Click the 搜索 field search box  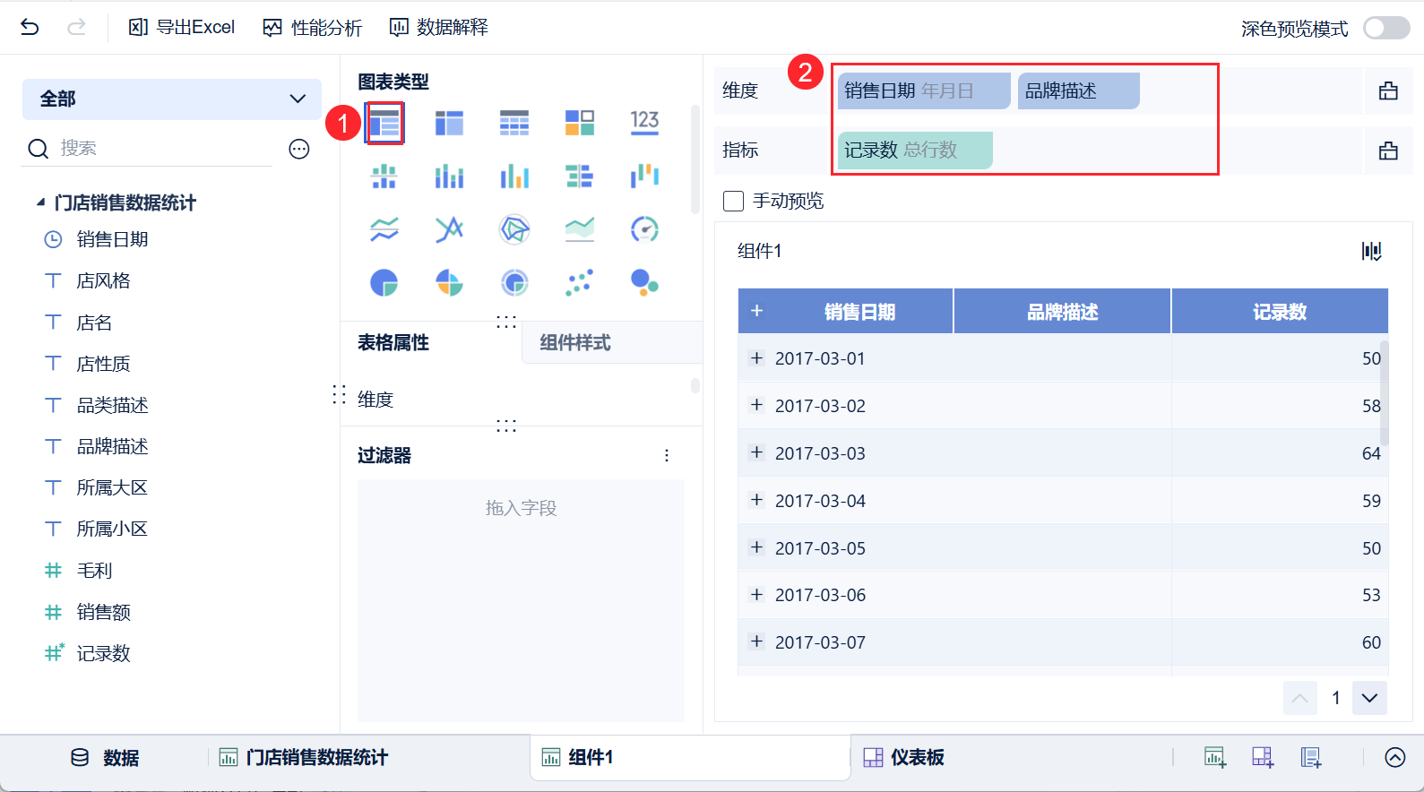(x=149, y=149)
